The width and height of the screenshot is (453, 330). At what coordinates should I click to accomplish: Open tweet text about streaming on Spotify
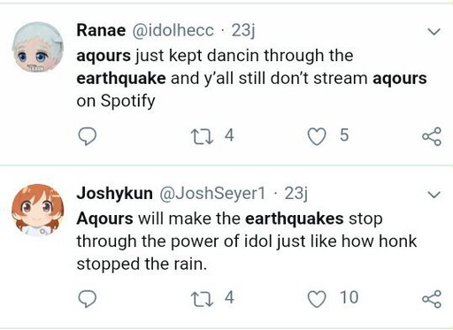tap(251, 79)
